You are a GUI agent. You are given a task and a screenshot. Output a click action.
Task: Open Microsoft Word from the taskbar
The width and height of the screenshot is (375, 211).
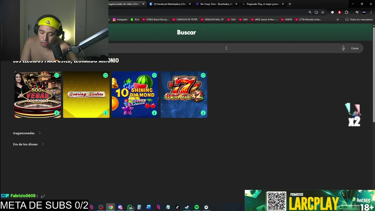pyautogui.click(x=149, y=207)
